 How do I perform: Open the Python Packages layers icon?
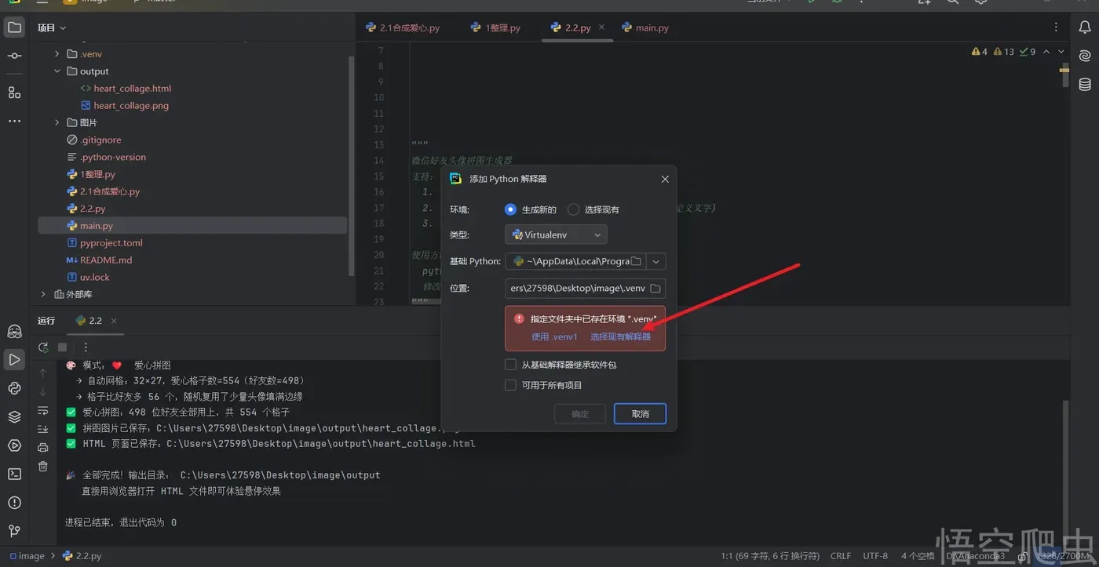pos(14,416)
